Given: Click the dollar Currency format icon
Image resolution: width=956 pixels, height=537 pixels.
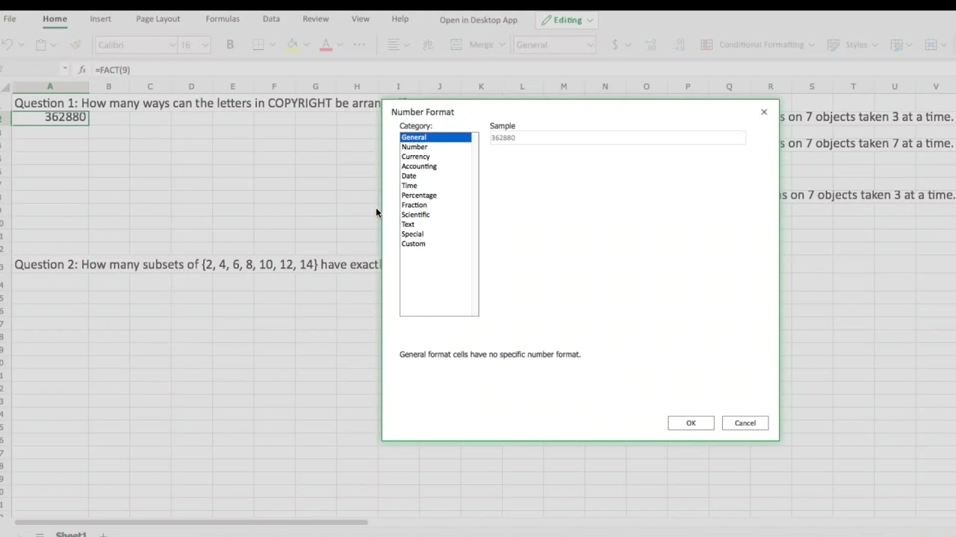Looking at the screenshot, I should click(615, 45).
